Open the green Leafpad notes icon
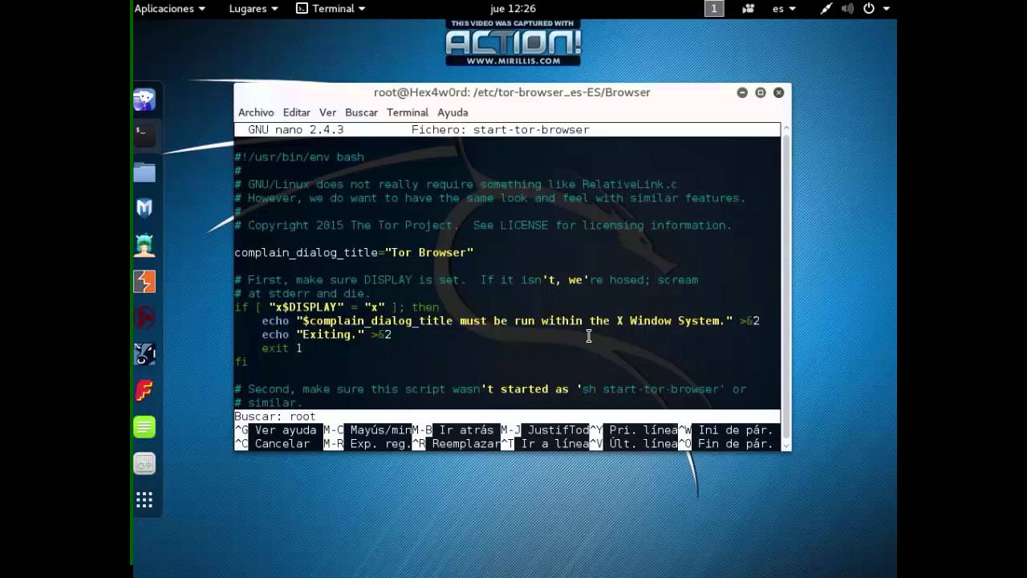The width and height of the screenshot is (1027, 578). coord(144,427)
